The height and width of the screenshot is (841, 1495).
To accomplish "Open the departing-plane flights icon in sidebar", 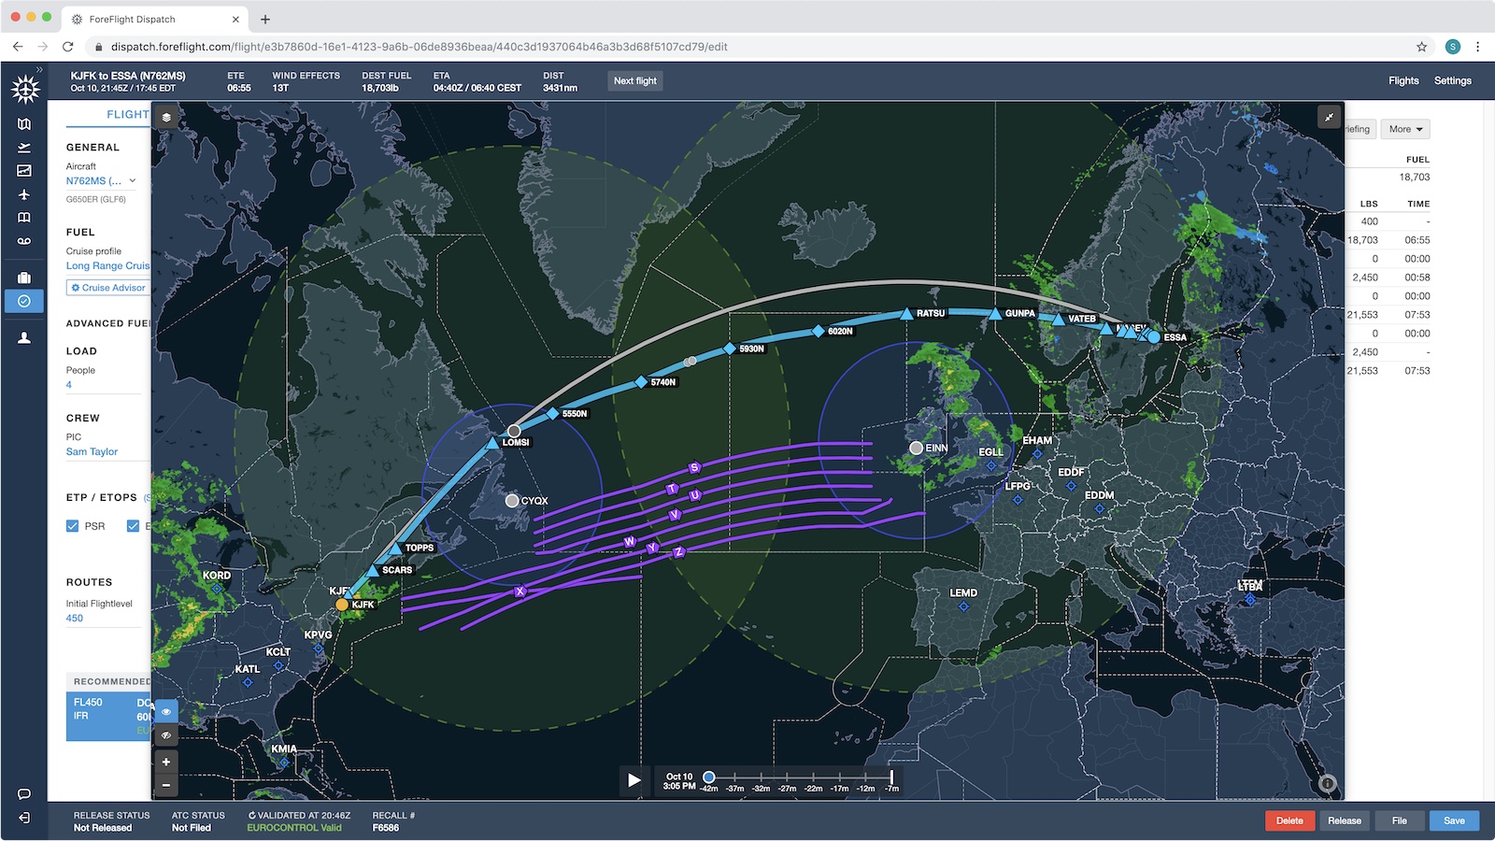I will coord(24,148).
